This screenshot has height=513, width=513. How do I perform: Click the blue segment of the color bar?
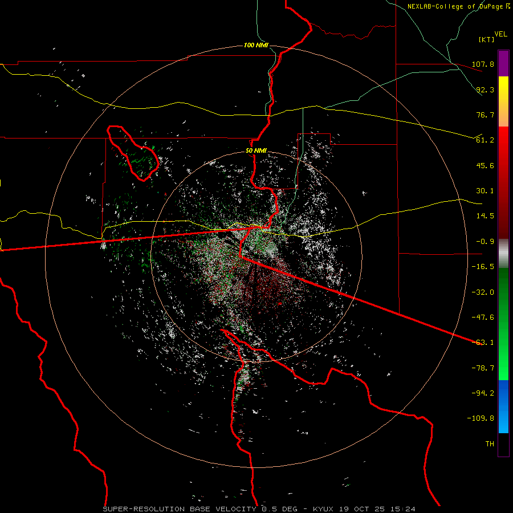503,406
